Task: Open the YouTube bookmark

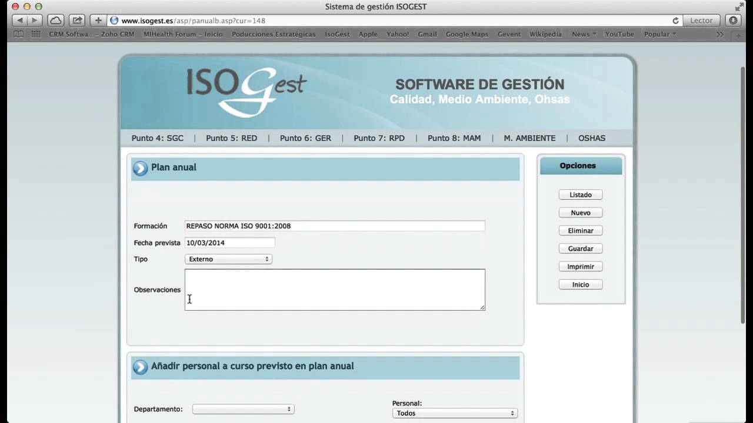Action: pos(619,34)
